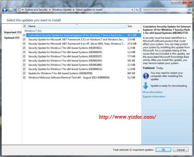194x157 pixels.
Task: Click the Control Panel icon in address bar
Action: pos(19,10)
